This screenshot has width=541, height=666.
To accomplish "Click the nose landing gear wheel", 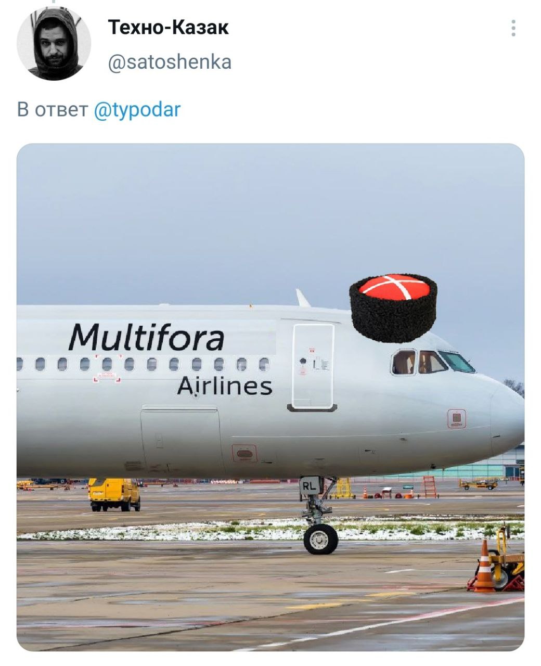I will tap(320, 539).
